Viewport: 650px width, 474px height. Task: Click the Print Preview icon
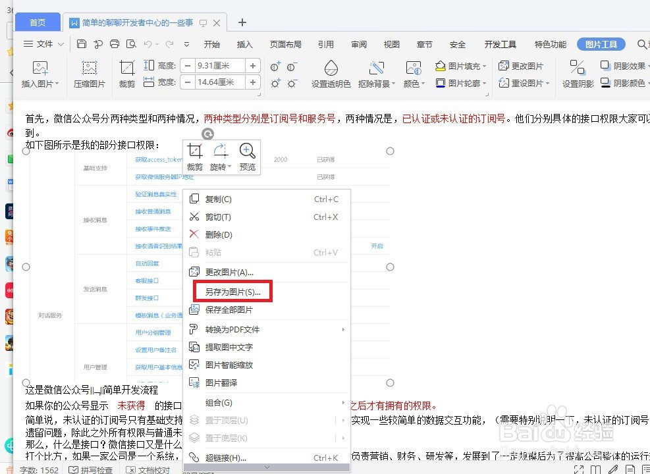tap(131, 44)
